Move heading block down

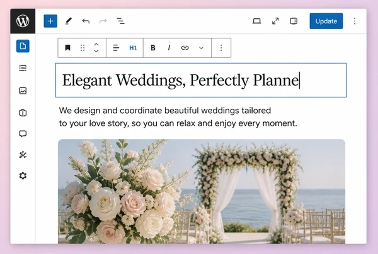coord(96,51)
